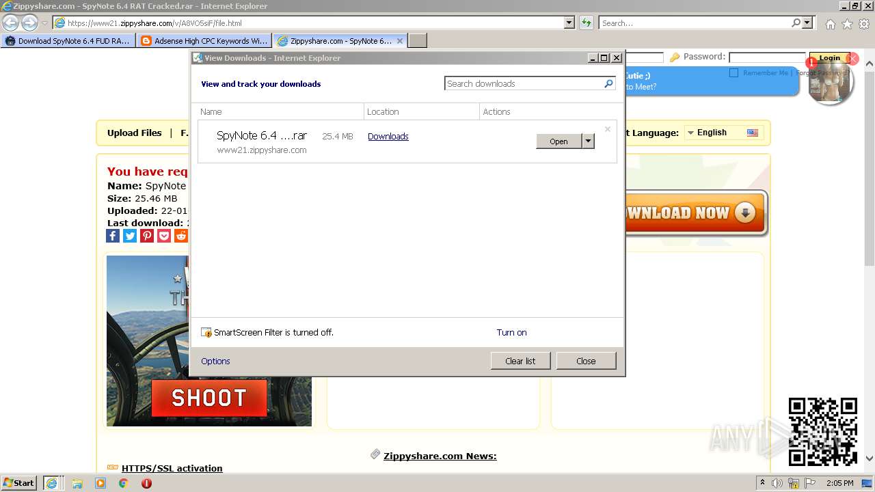The height and width of the screenshot is (492, 875).
Task: Switch to Download SpyNote 6.4 FUD RA tab
Action: (x=68, y=41)
